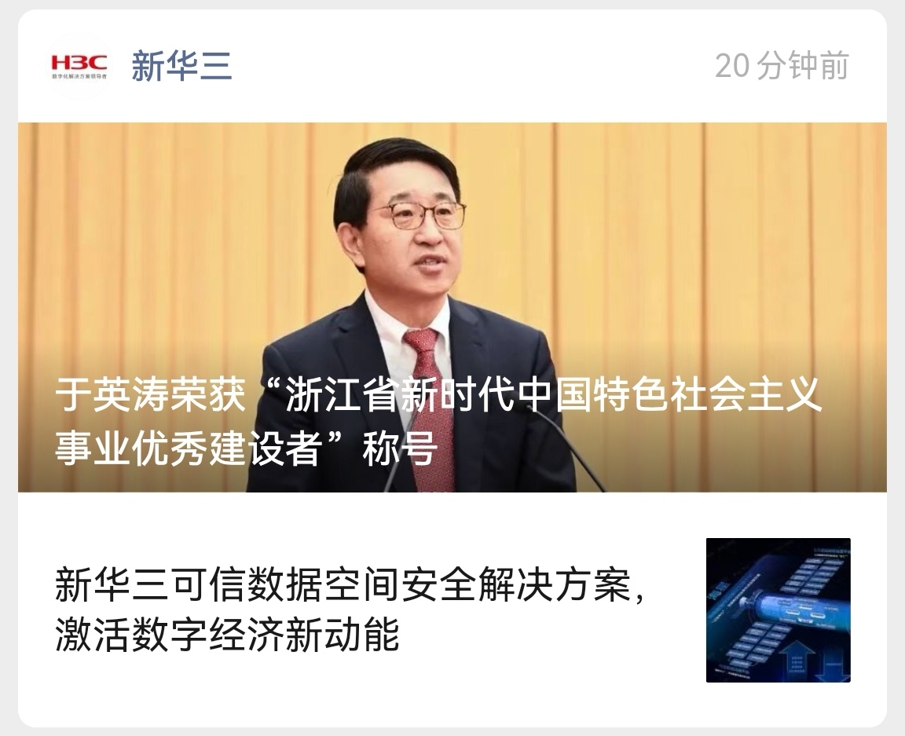Open the dark blue data space thumbnail

click(778, 610)
